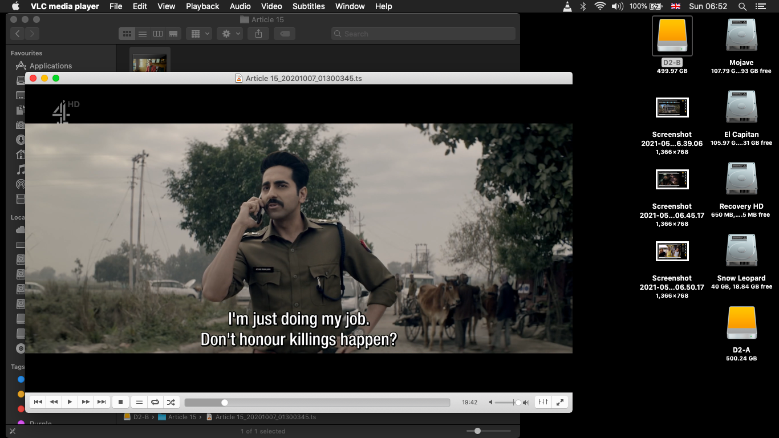The width and height of the screenshot is (779, 438).
Task: Toggle VLC shuffle mode
Action: pyautogui.click(x=171, y=402)
